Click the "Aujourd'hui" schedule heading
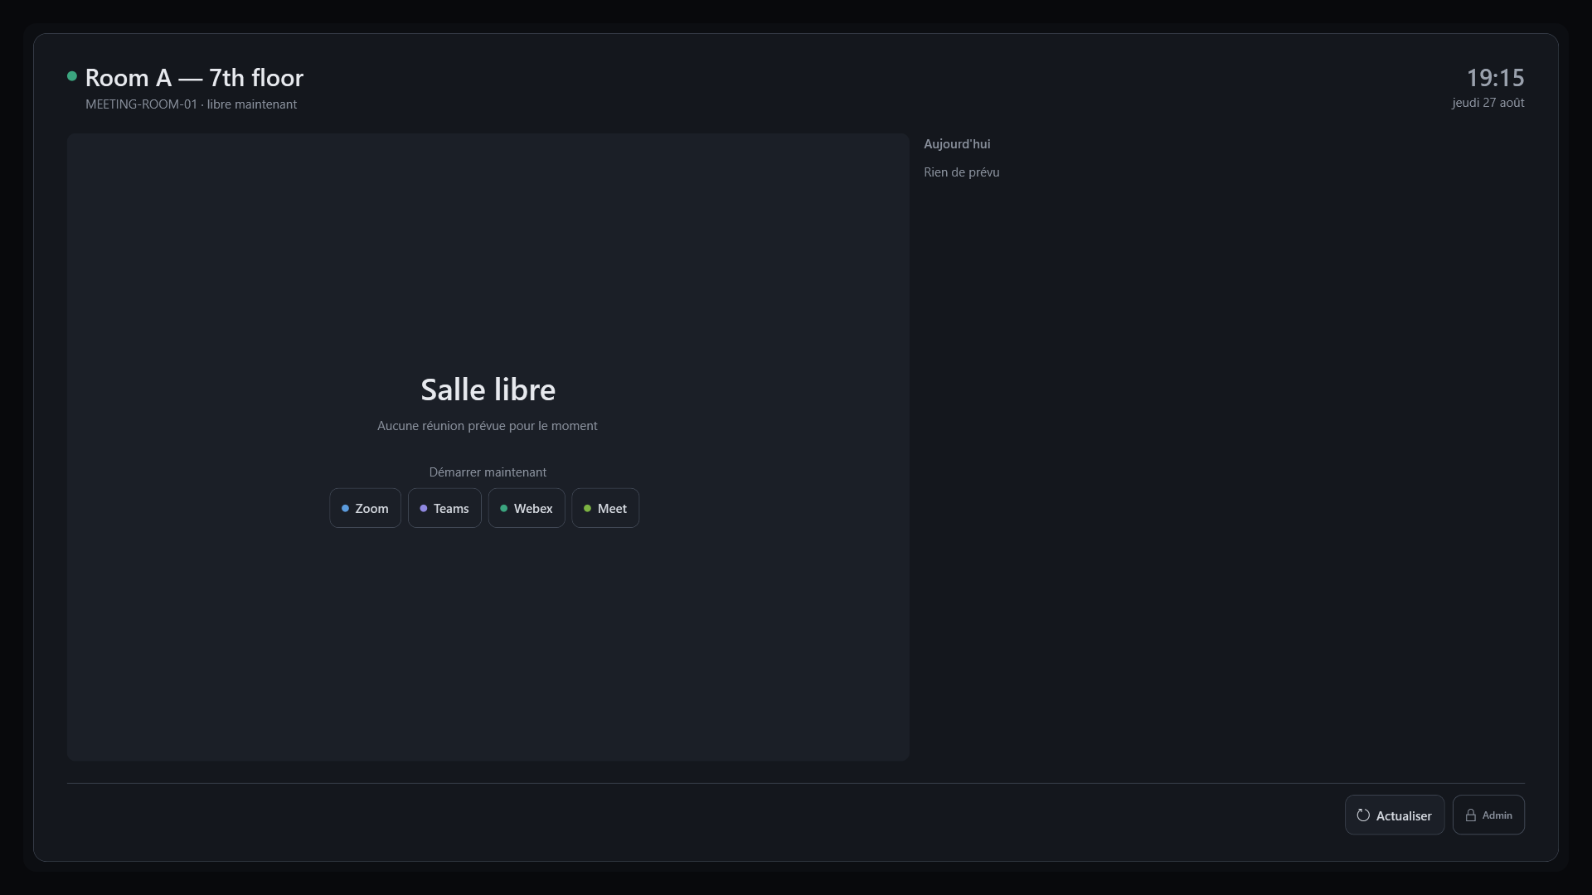The height and width of the screenshot is (895, 1592). pyautogui.click(x=957, y=144)
